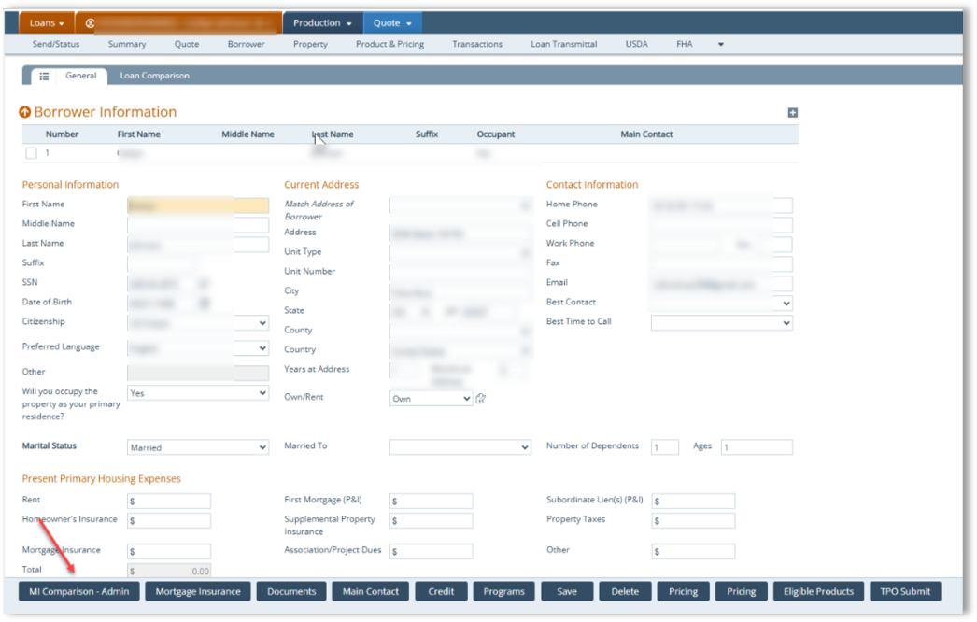Click the Last Name column header
977x622 pixels.
tap(333, 134)
